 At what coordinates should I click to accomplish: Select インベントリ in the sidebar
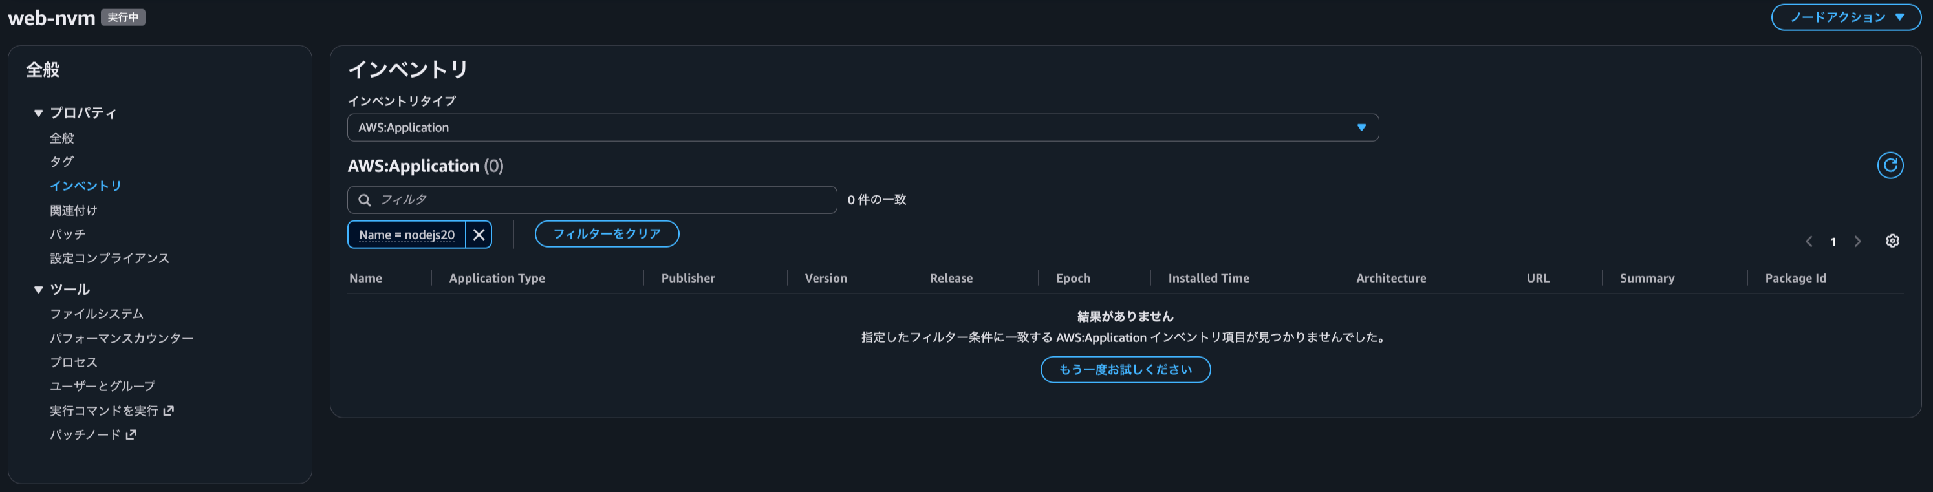pyautogui.click(x=85, y=186)
